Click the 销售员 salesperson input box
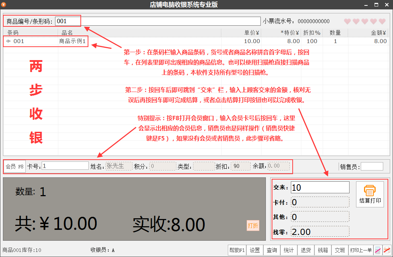 coord(372,167)
